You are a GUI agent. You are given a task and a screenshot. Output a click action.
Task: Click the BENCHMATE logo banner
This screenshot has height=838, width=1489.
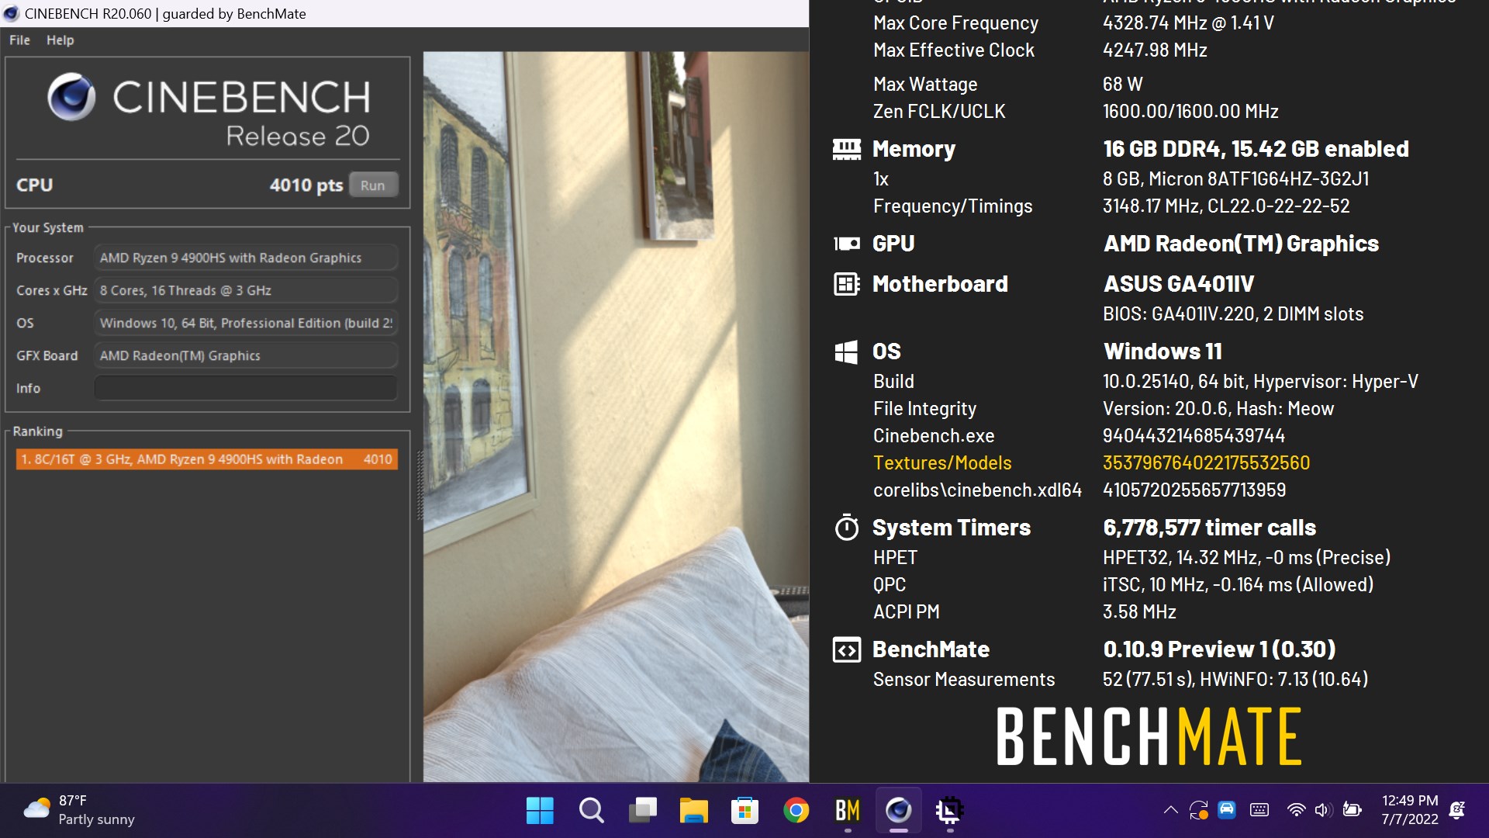1149,736
